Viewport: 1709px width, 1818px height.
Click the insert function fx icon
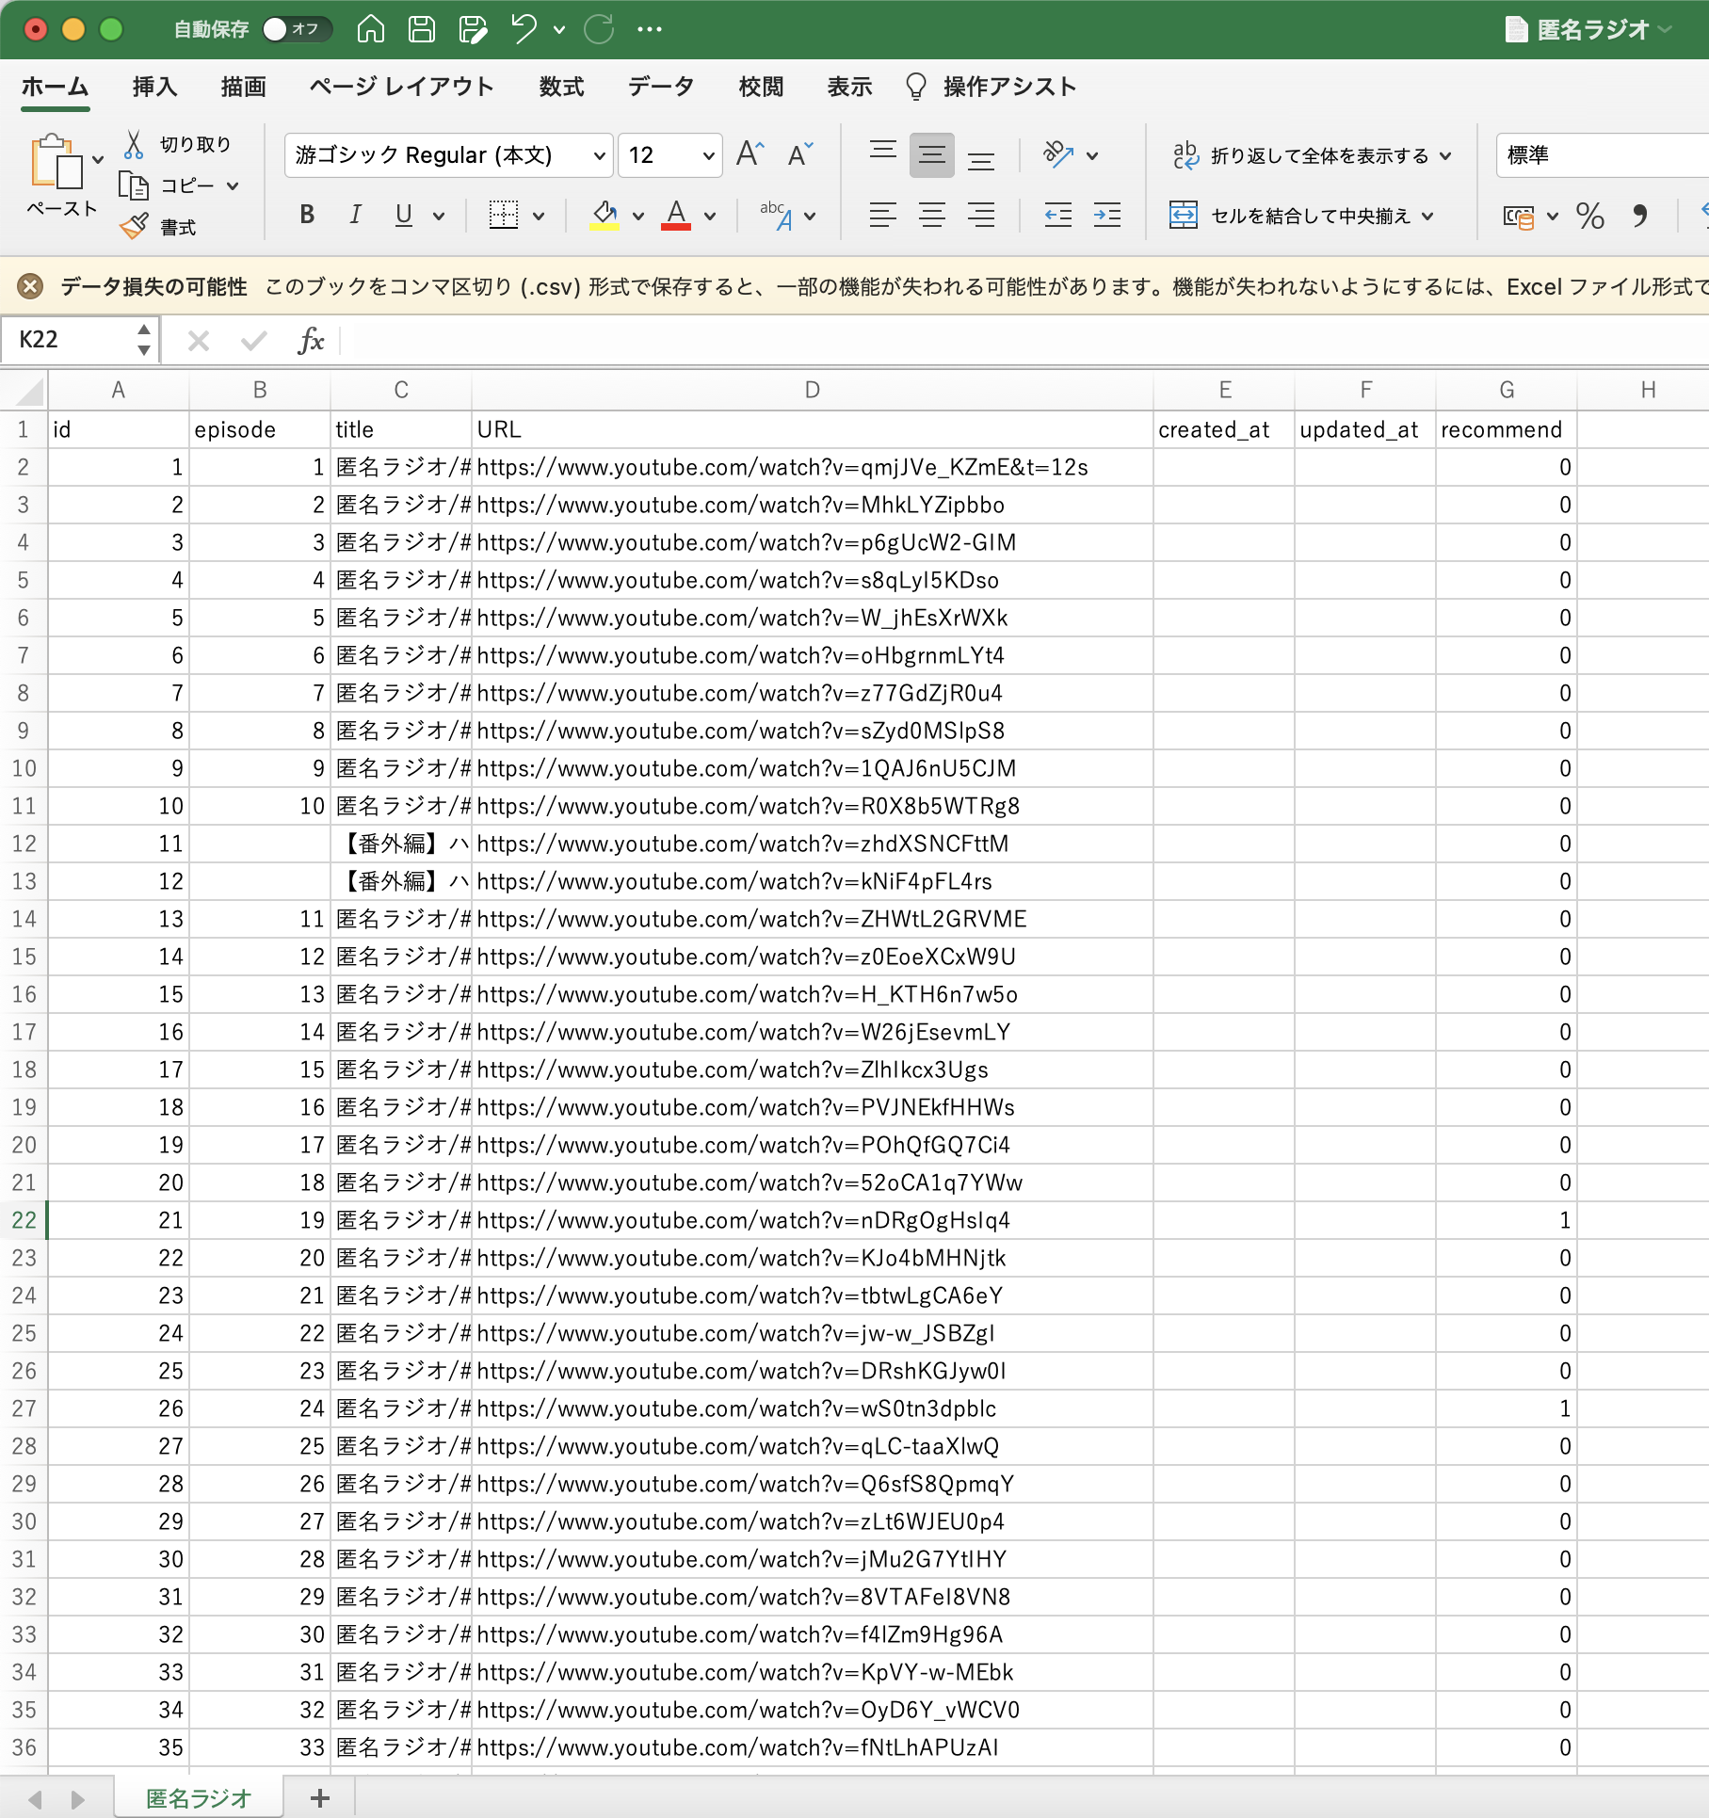[x=311, y=340]
